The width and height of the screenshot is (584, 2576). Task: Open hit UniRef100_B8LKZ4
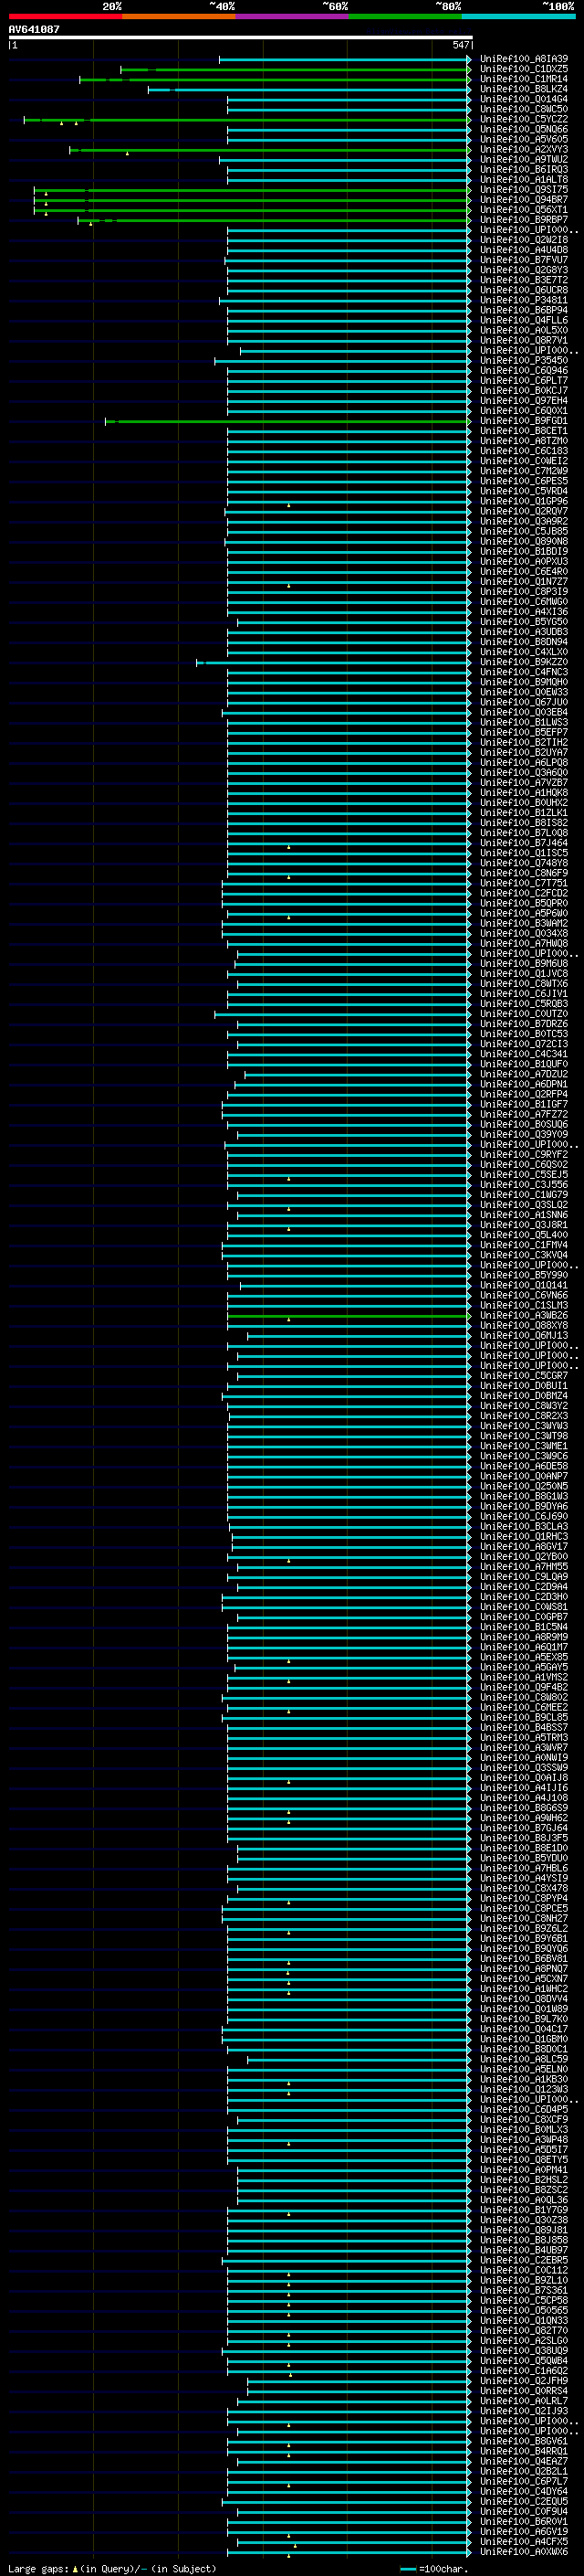[x=523, y=89]
